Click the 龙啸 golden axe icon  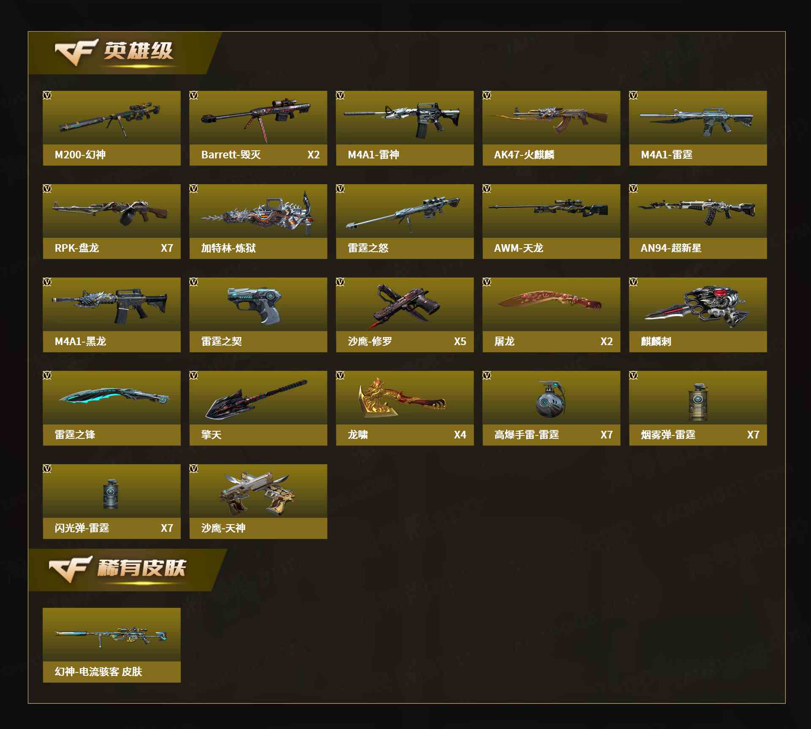click(x=401, y=398)
